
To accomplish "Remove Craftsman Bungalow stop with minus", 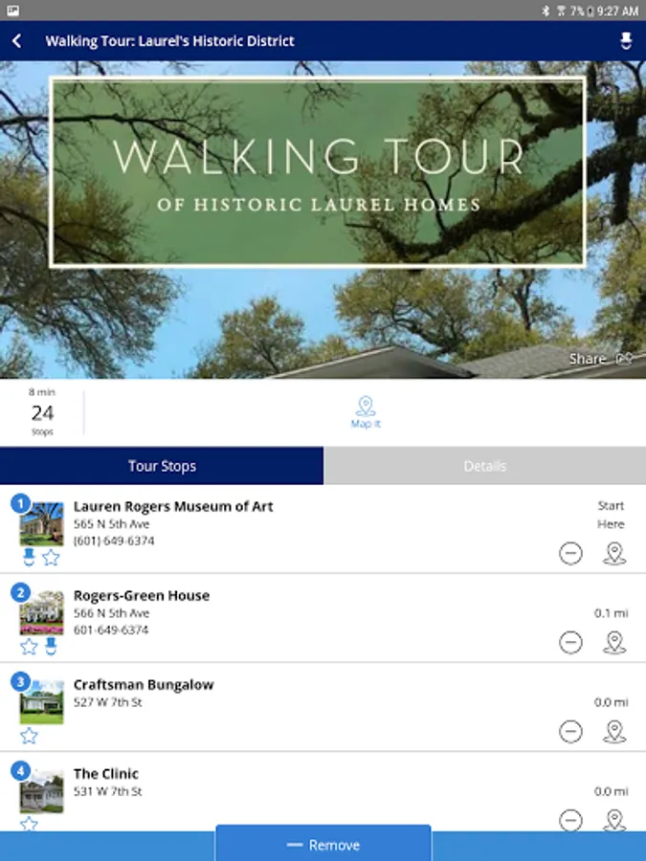I will point(570,732).
